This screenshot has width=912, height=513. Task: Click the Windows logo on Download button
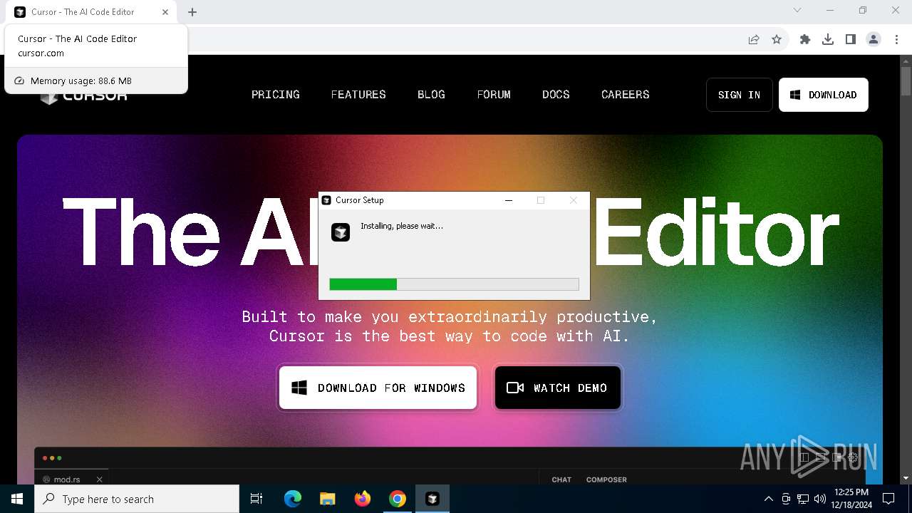[299, 388]
